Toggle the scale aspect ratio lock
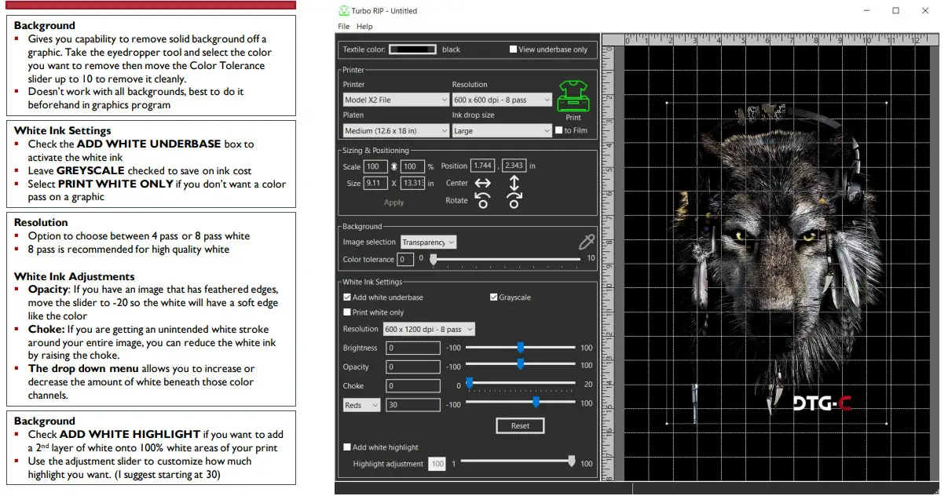Screen dimensions: 948x496 pos(394,166)
